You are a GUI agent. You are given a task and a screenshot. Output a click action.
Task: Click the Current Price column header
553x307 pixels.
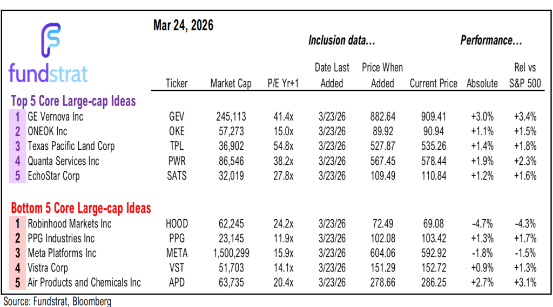(434, 83)
